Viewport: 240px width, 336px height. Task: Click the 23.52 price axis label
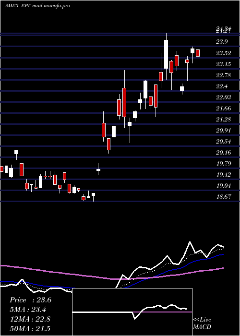pos(224,53)
